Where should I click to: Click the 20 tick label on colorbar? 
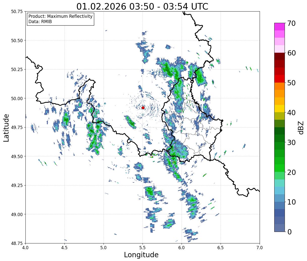(292, 172)
